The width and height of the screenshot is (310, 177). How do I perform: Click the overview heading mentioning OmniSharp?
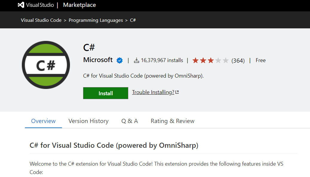114,145
